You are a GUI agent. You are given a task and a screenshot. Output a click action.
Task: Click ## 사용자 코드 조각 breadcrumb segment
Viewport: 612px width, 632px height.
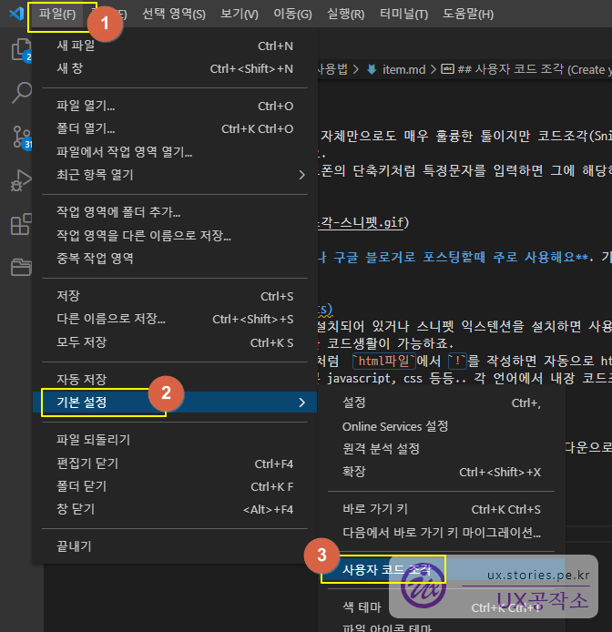click(x=535, y=69)
